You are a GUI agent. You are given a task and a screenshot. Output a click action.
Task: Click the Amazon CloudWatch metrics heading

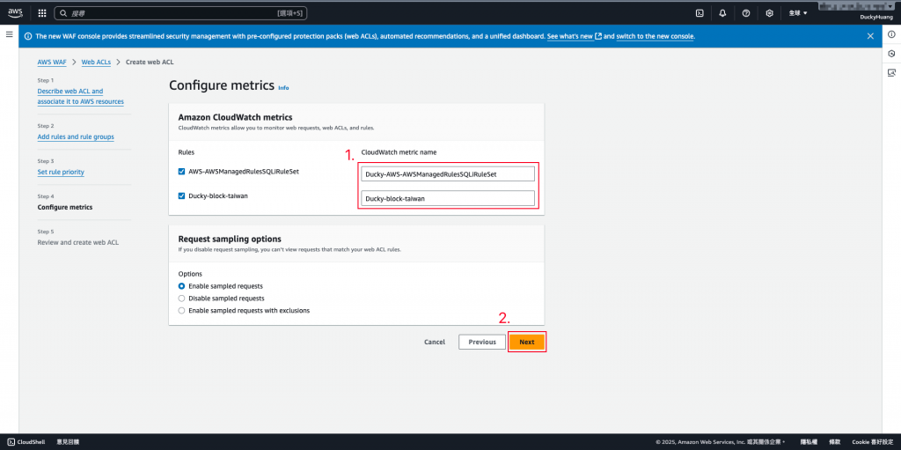tap(236, 117)
